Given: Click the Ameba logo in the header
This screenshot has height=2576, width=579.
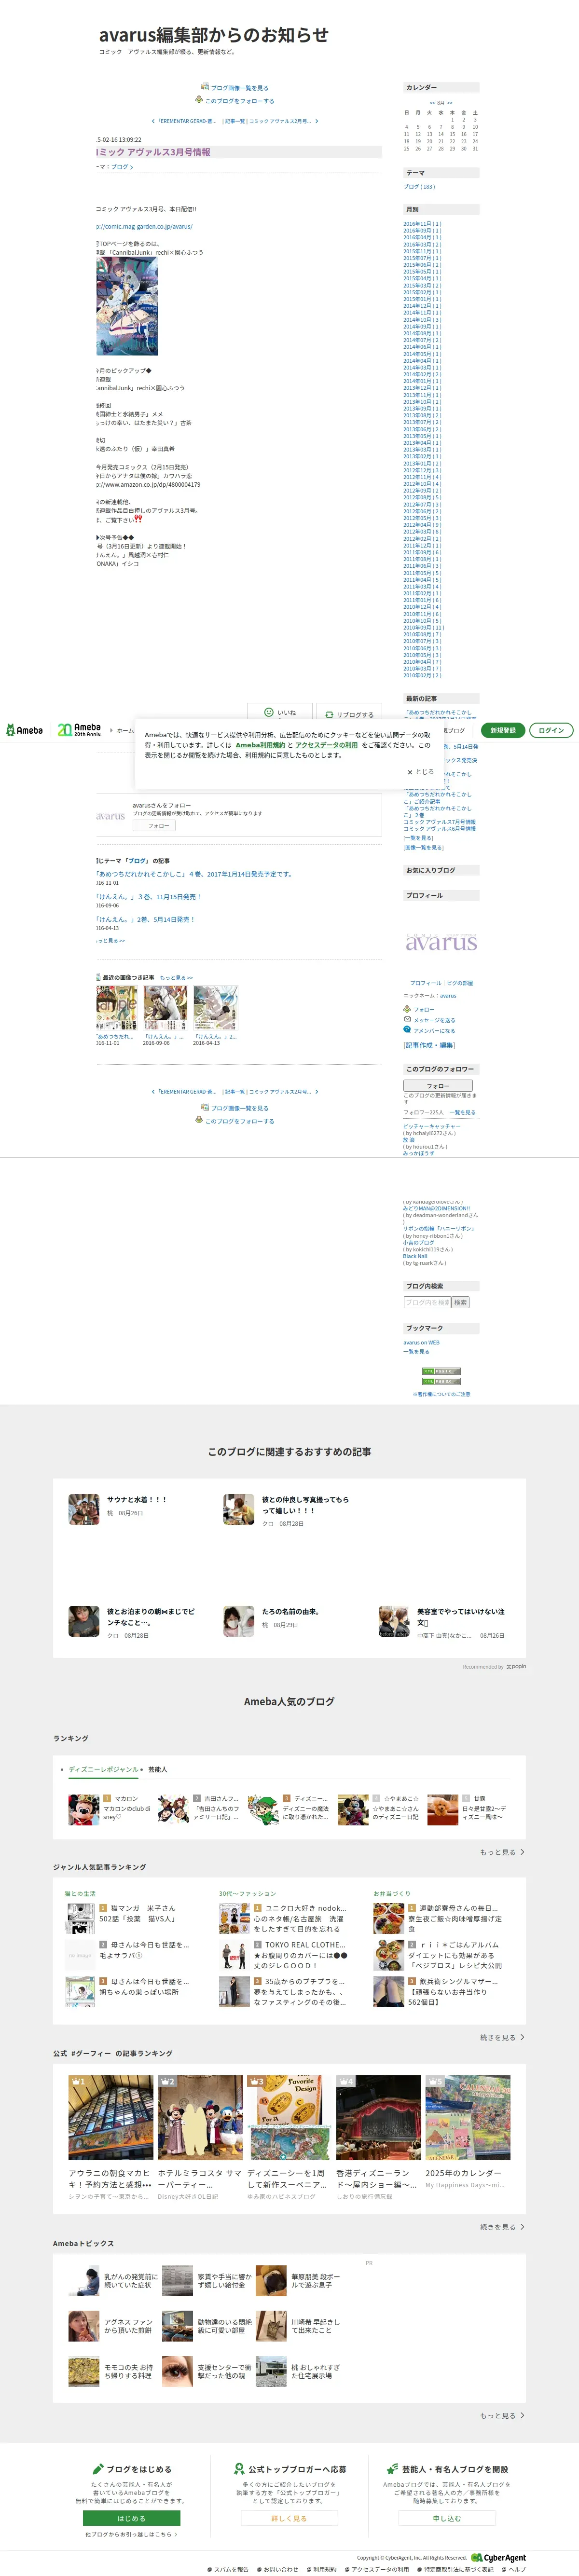Looking at the screenshot, I should click(x=24, y=730).
